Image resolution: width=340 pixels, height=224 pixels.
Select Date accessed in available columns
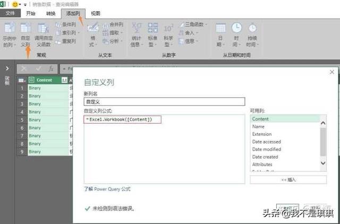click(x=285, y=142)
